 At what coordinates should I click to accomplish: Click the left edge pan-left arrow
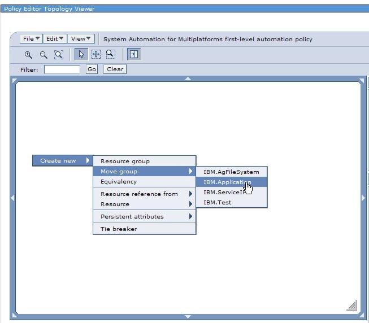12,198
